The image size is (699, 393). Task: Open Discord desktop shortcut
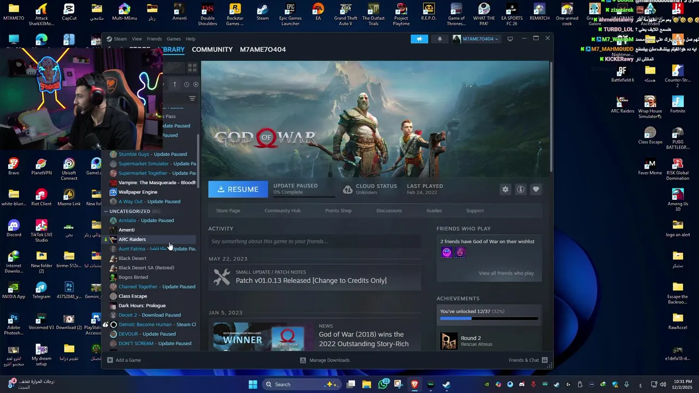pos(14,228)
